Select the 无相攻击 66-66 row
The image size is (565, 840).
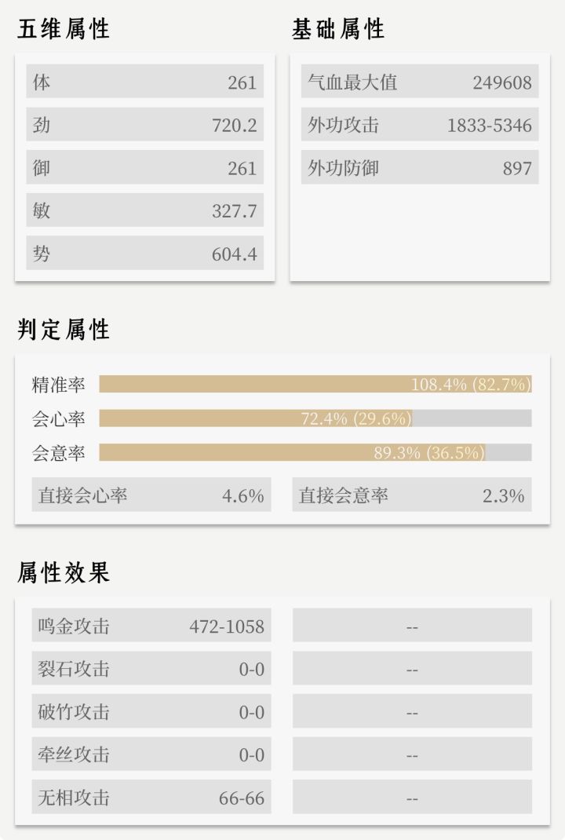click(x=151, y=797)
